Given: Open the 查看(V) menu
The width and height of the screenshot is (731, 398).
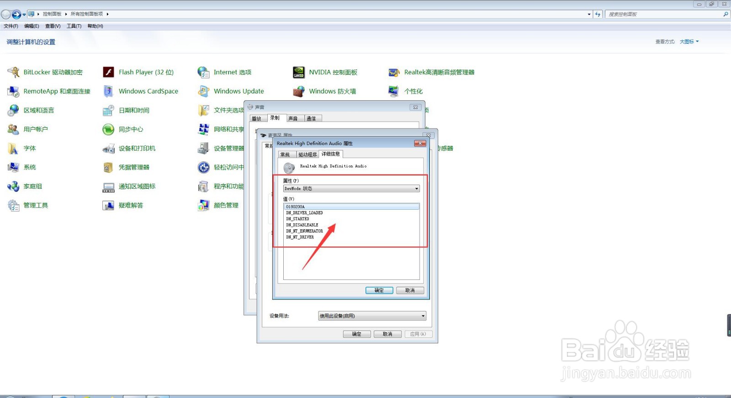Looking at the screenshot, I should point(53,26).
